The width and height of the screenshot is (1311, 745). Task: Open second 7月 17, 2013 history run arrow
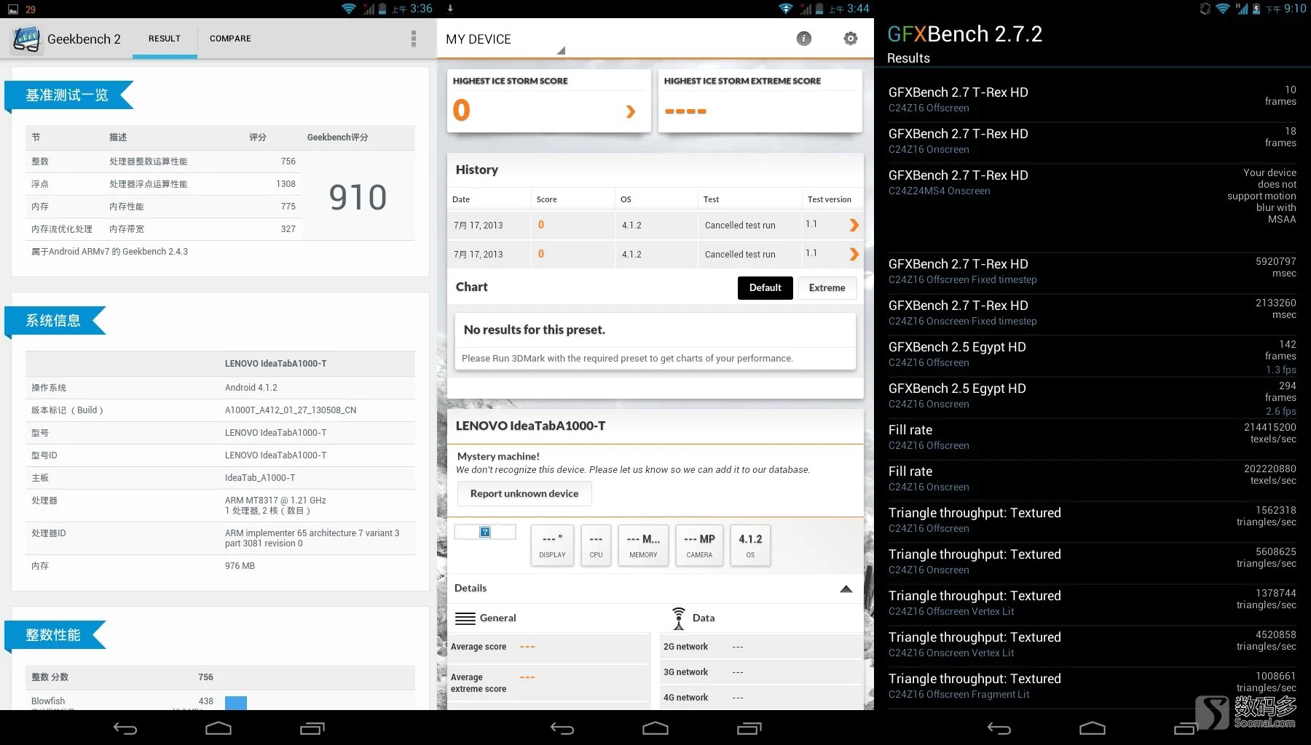854,255
